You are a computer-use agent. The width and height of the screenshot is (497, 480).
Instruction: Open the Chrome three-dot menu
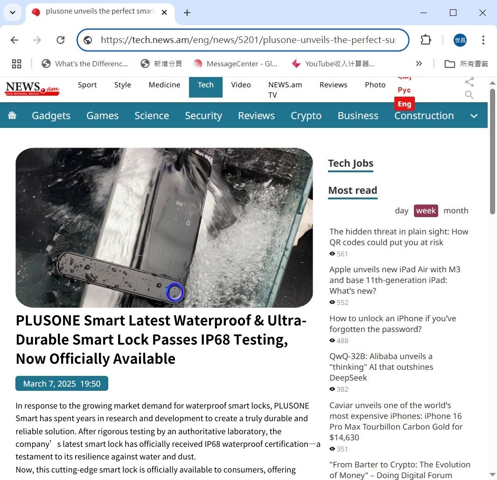pos(483,40)
